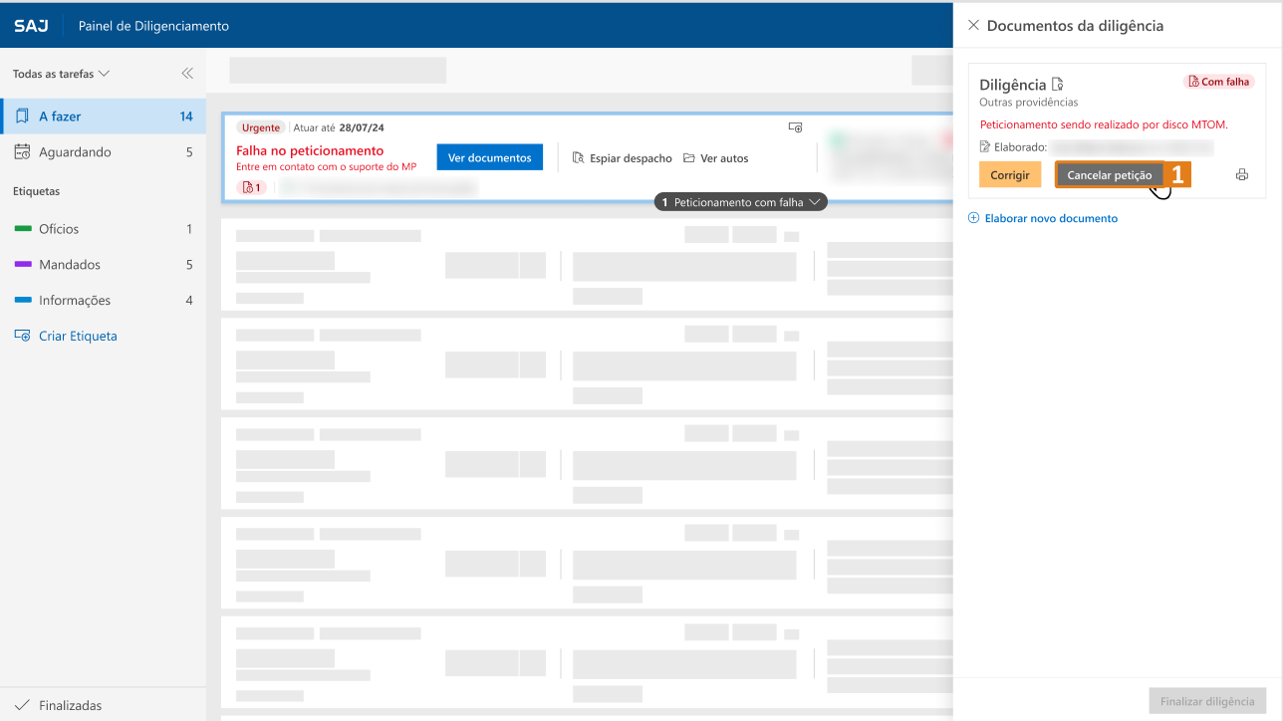Click the Criar Etiqueta link
1283x721 pixels.
77,337
